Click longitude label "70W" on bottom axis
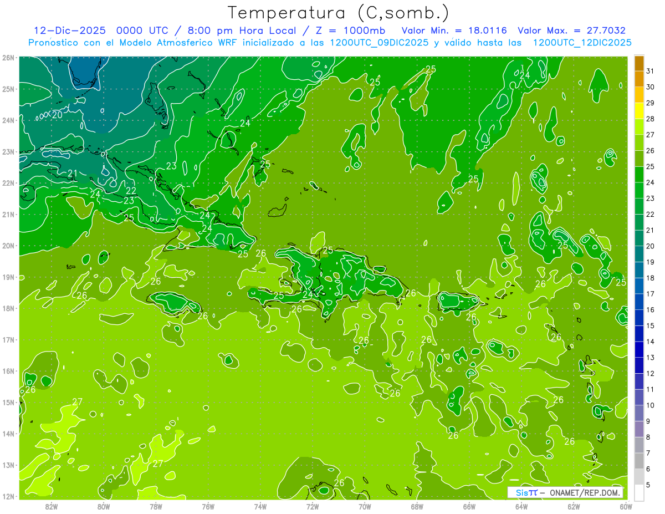Image resolution: width=665 pixels, height=514 pixels. (x=365, y=506)
